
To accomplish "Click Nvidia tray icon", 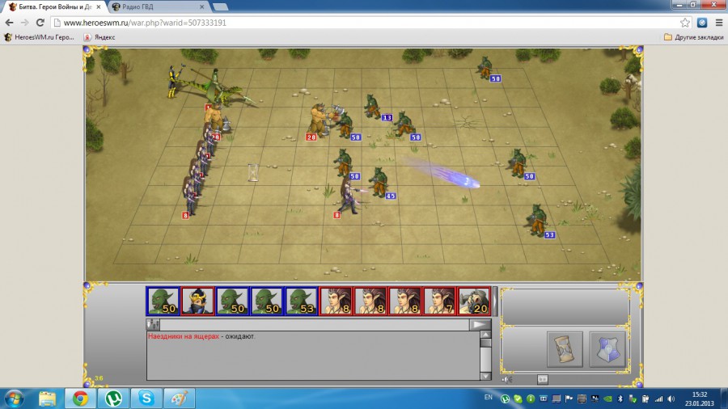I will (607, 398).
